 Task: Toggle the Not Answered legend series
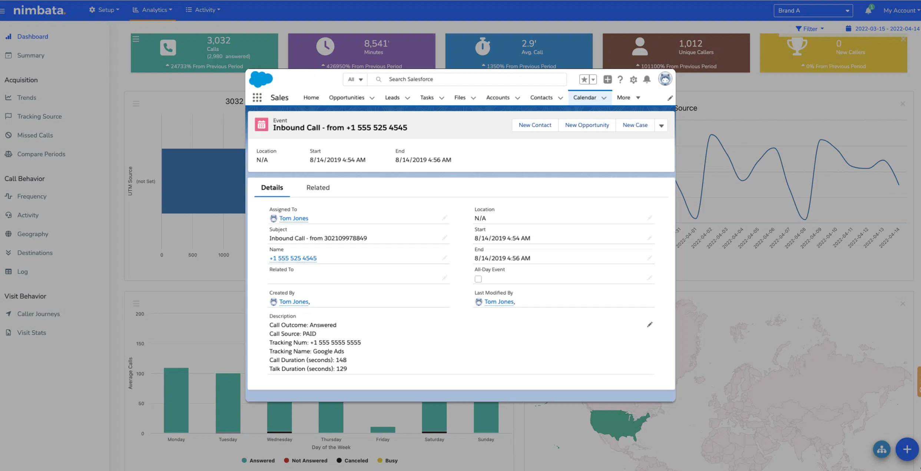pos(305,461)
